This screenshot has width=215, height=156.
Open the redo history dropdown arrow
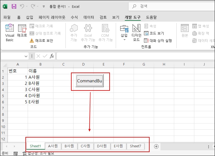click(x=38, y=6)
